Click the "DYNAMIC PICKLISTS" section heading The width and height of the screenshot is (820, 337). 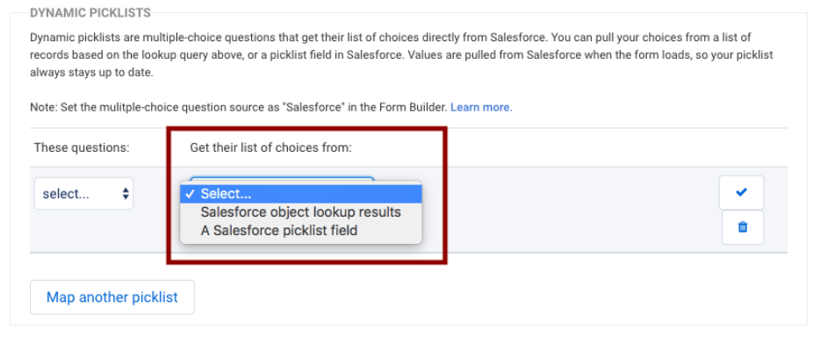click(90, 13)
